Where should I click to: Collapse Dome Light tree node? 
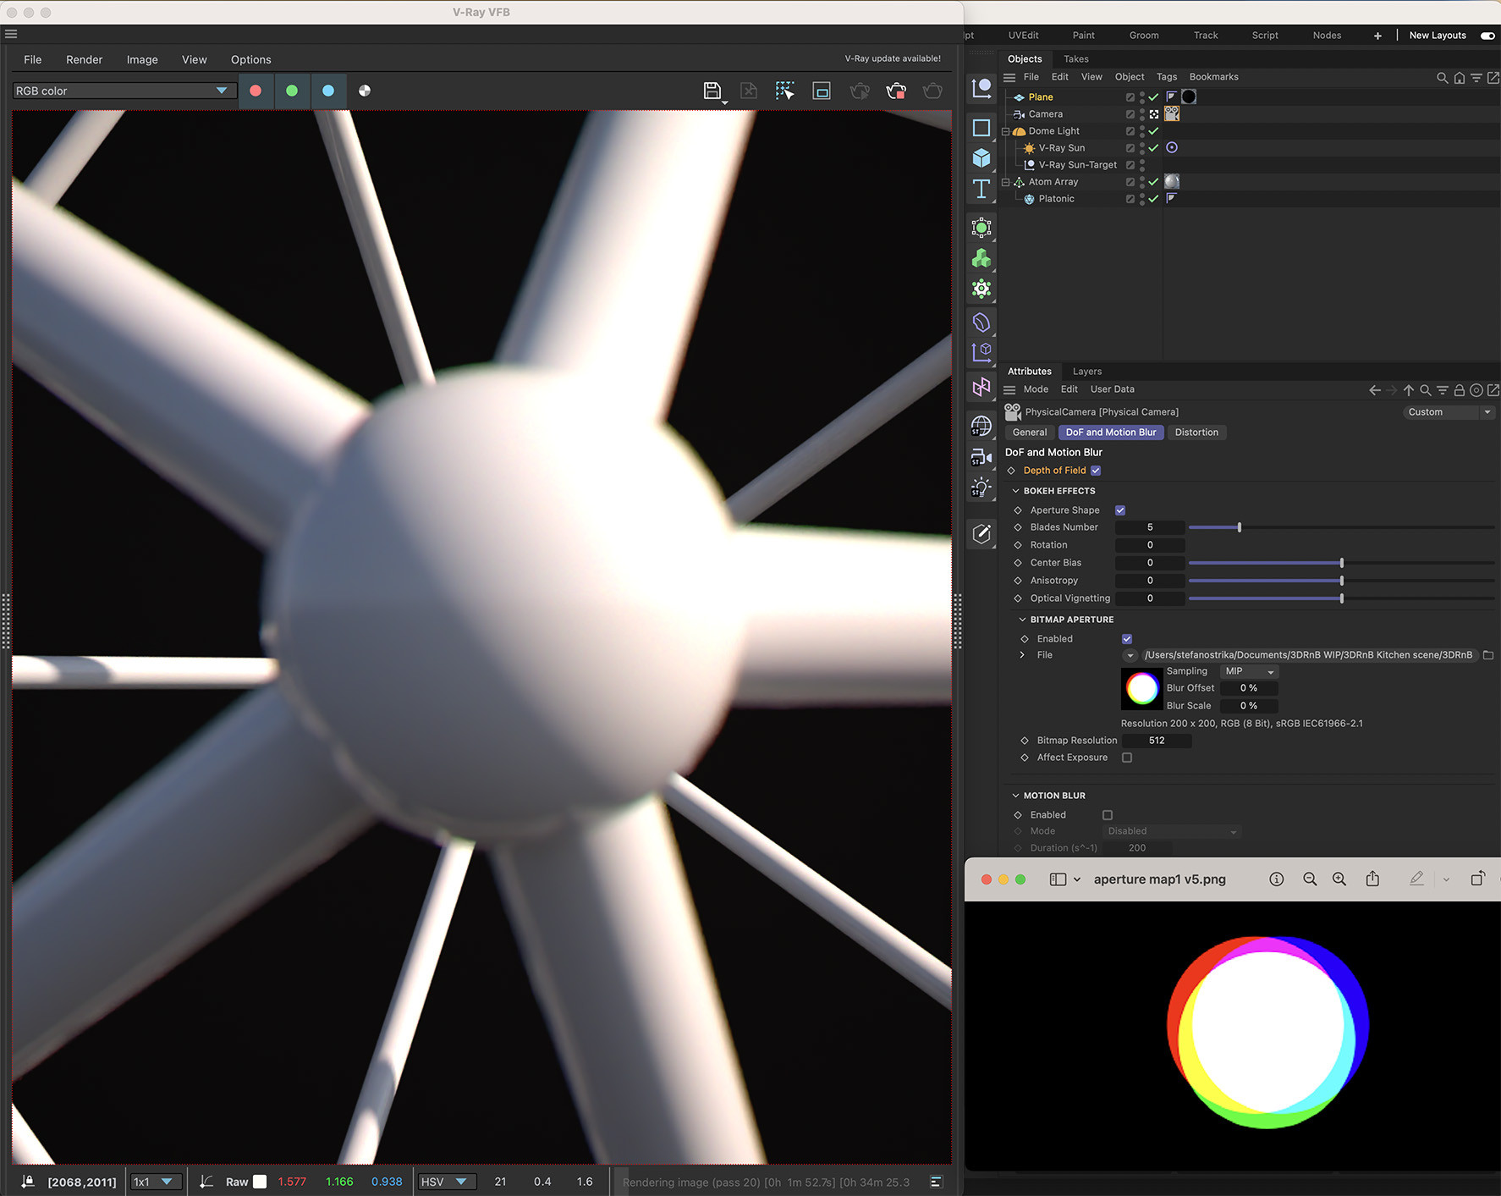click(x=1006, y=131)
